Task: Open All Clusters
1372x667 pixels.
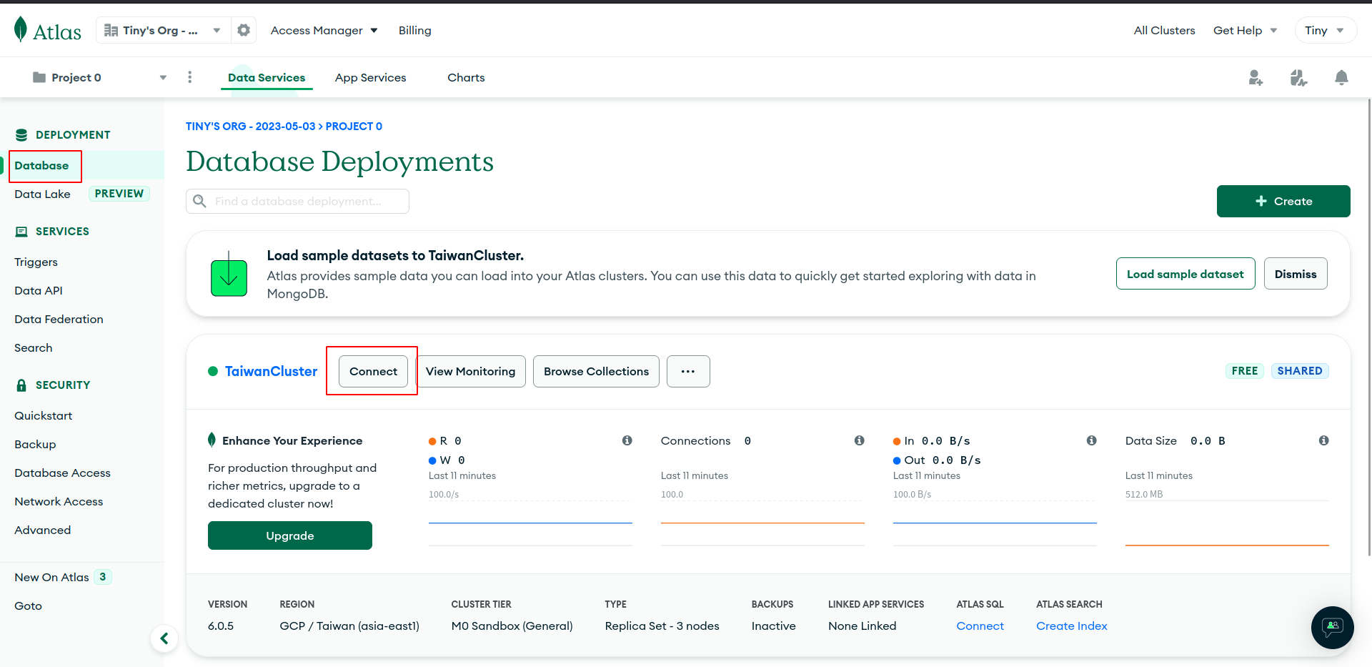Action: [x=1164, y=30]
